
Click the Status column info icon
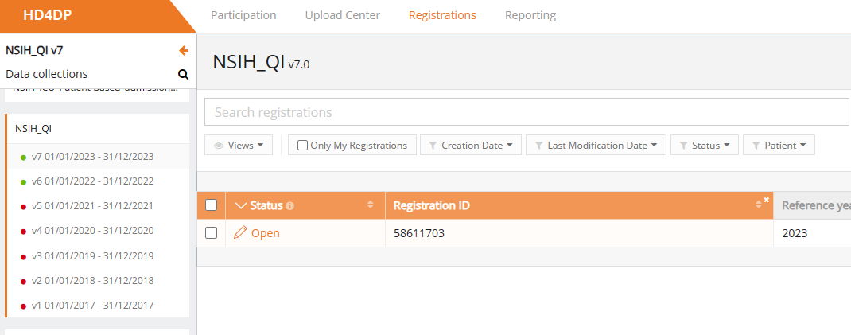coord(290,206)
